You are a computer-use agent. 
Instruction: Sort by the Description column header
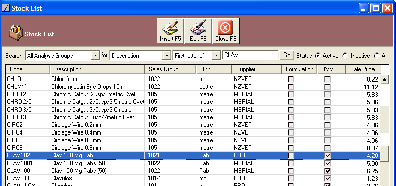point(97,69)
